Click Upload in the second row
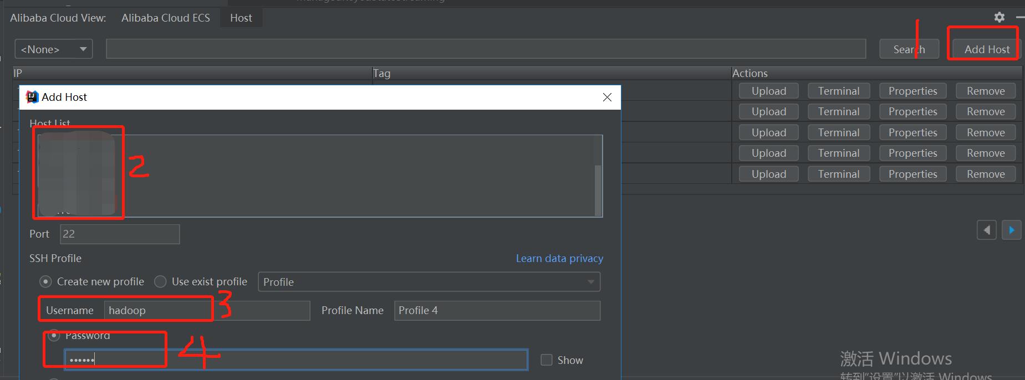 tap(769, 111)
